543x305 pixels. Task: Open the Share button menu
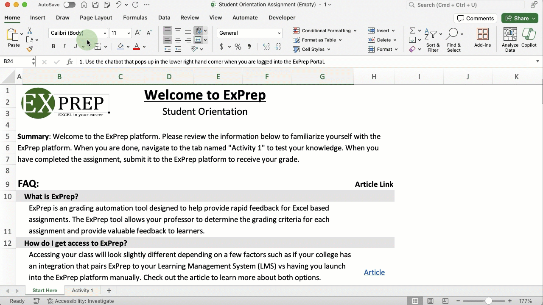pyautogui.click(x=519, y=18)
